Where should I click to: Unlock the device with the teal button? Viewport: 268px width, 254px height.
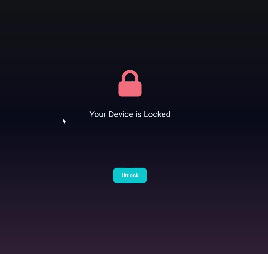(x=130, y=175)
